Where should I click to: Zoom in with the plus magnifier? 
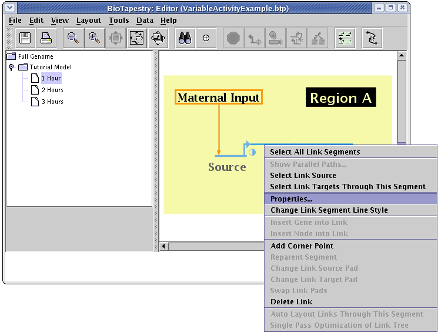click(94, 38)
